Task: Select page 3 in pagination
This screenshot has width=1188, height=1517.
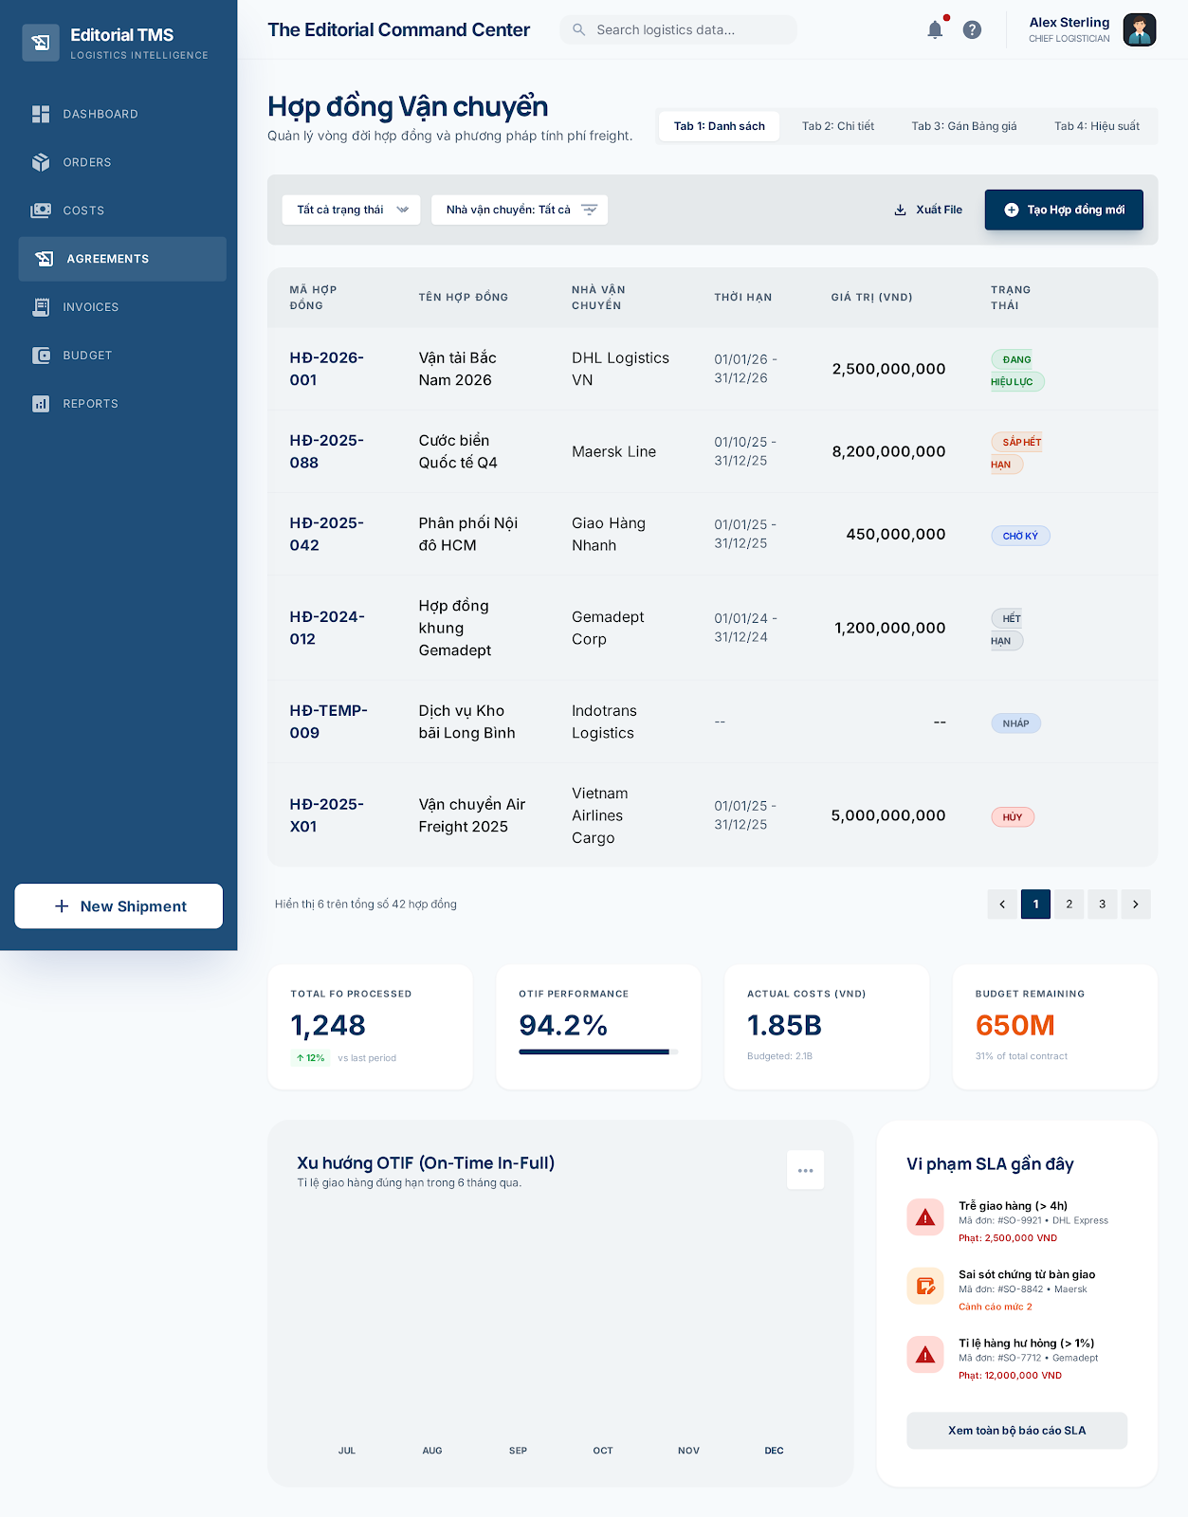Action: pyautogui.click(x=1103, y=905)
